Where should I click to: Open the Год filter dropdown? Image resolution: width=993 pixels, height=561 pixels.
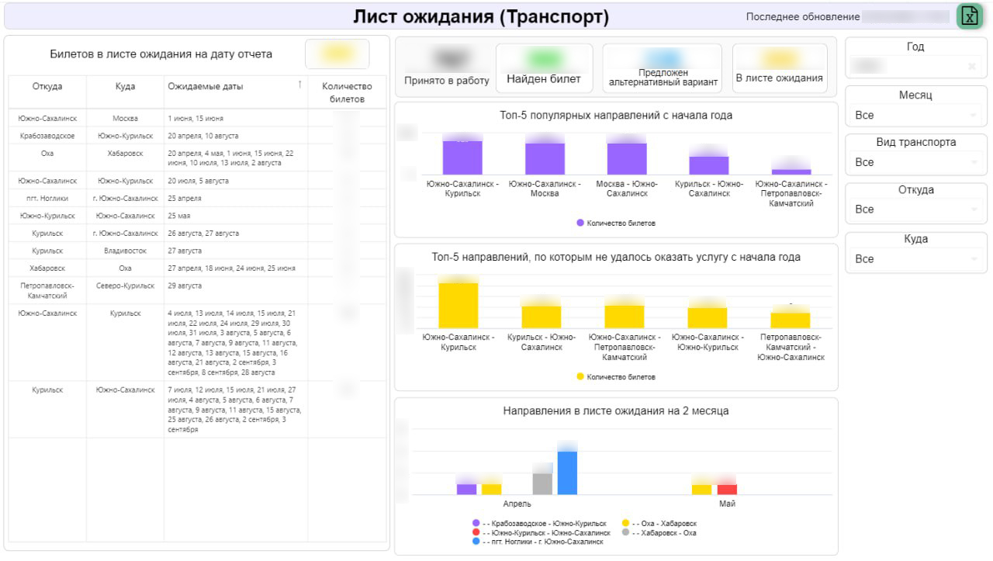(x=915, y=67)
